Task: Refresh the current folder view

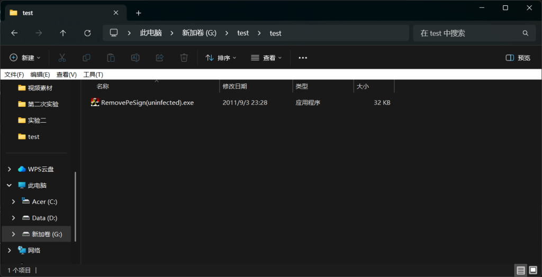Action: tap(87, 33)
